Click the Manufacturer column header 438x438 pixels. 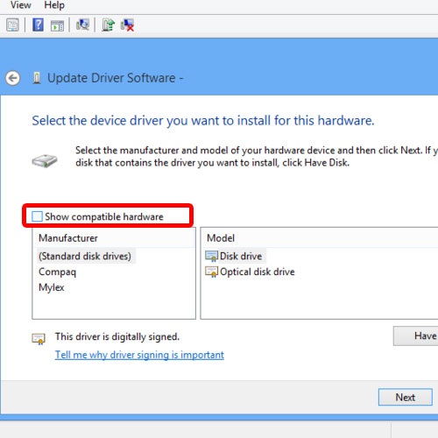(114, 238)
